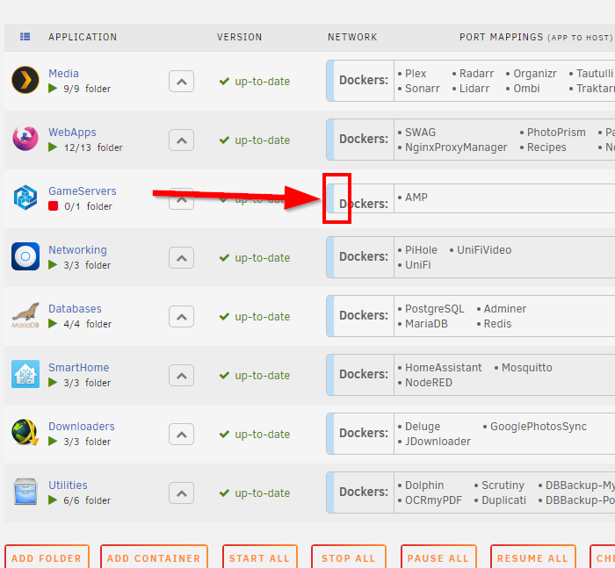
Task: Click the green checkmark in Networking row
Action: (224, 257)
